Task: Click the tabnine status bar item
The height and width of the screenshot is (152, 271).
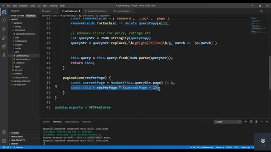Action: [18, 147]
